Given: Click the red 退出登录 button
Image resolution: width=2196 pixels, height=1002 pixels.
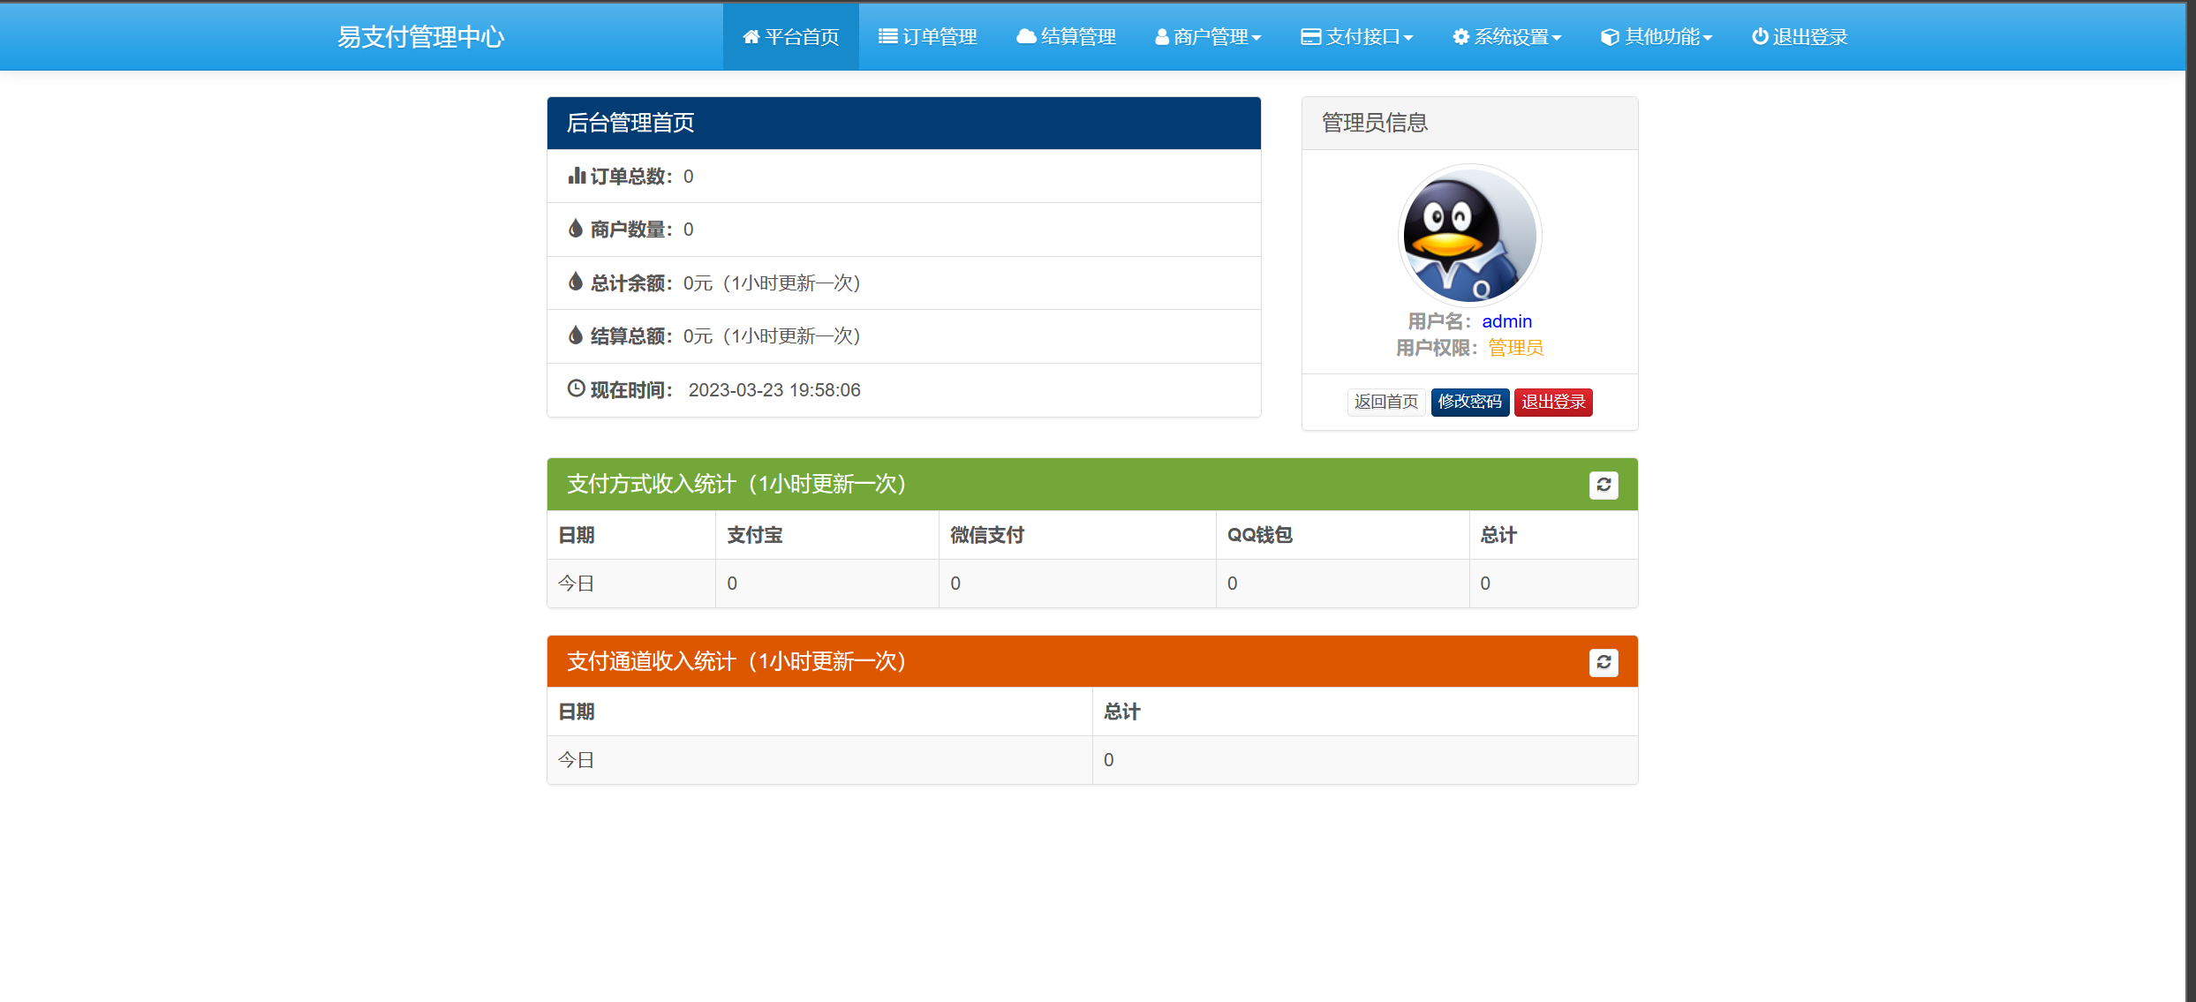Looking at the screenshot, I should tap(1553, 402).
